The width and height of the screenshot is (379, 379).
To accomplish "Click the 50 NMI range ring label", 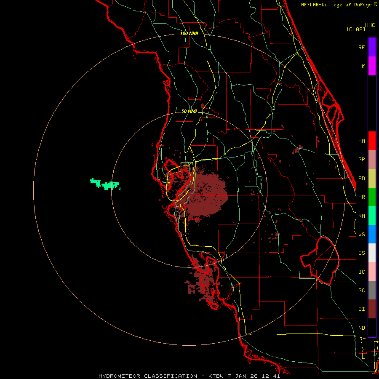I will tap(189, 111).
